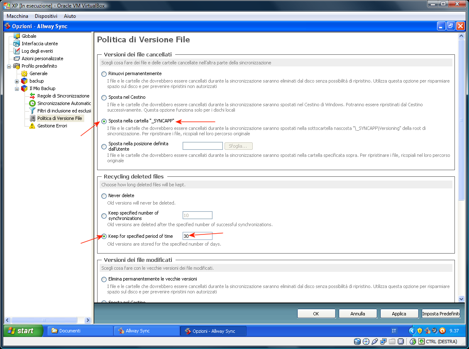
Task: Open the Macchina menu
Action: pyautogui.click(x=17, y=16)
